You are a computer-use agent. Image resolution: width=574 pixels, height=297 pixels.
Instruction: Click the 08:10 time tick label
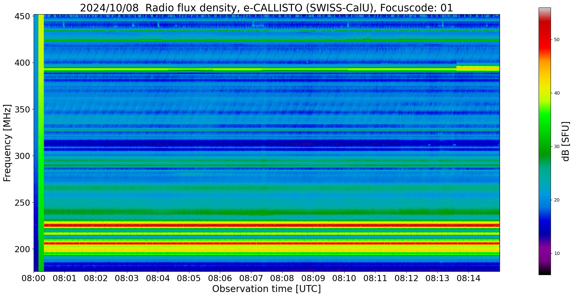tap(344, 278)
